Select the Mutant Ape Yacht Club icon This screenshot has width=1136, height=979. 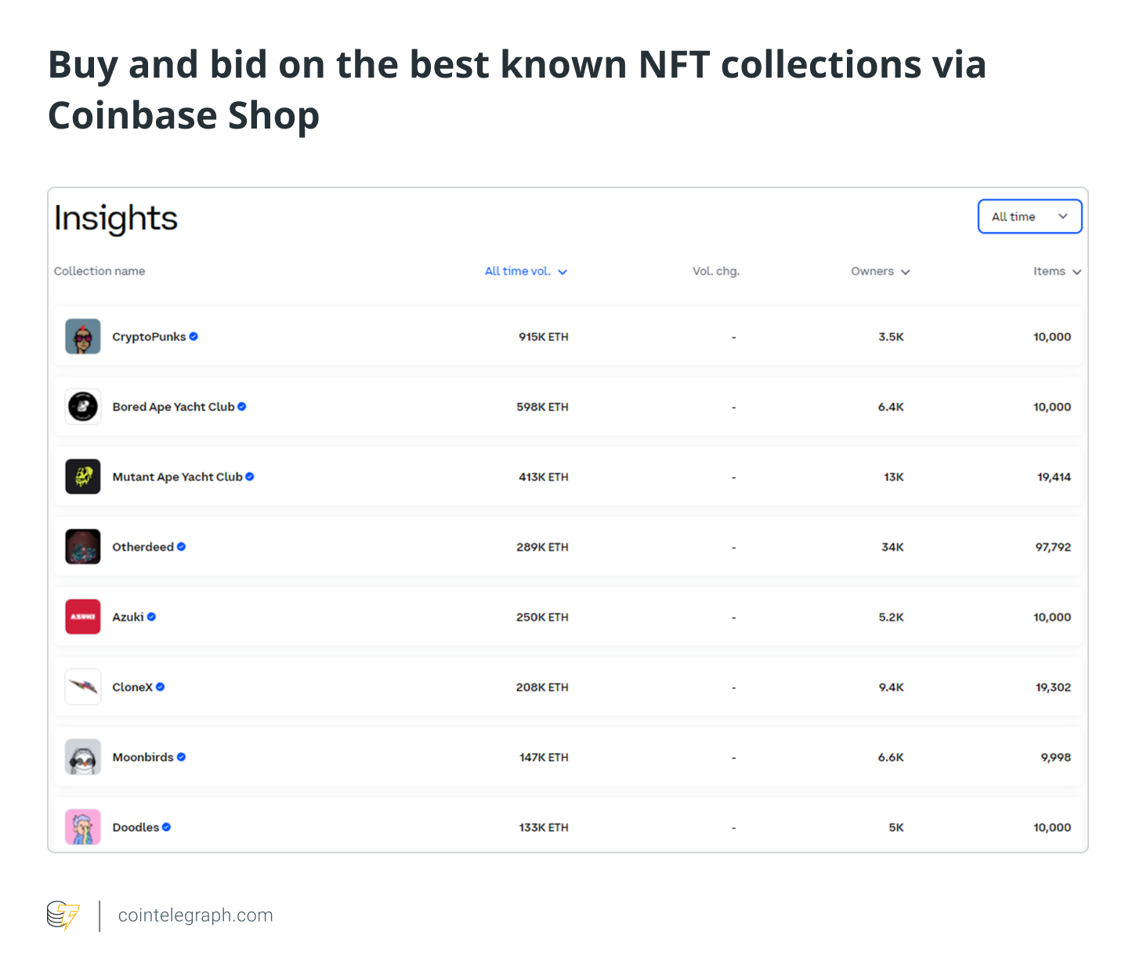(82, 477)
